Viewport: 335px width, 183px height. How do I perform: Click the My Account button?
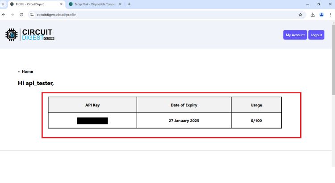coord(295,35)
